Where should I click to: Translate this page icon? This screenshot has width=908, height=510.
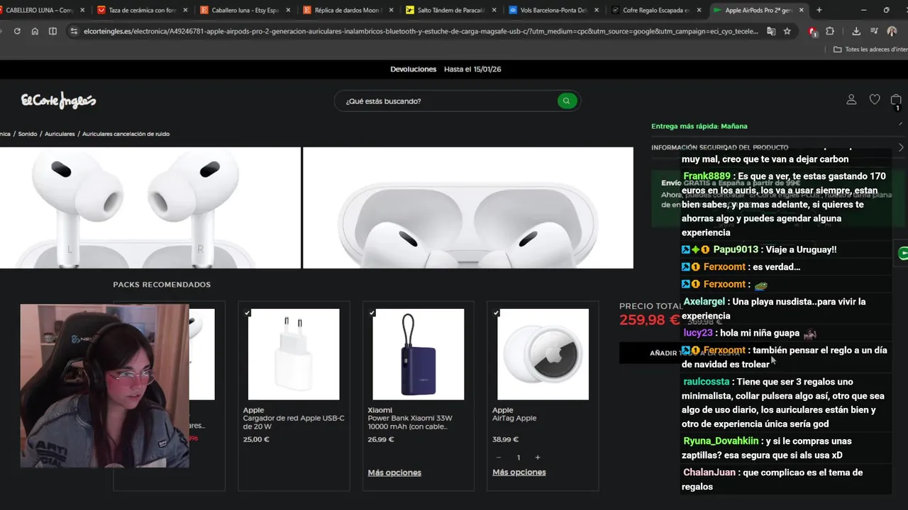[771, 31]
